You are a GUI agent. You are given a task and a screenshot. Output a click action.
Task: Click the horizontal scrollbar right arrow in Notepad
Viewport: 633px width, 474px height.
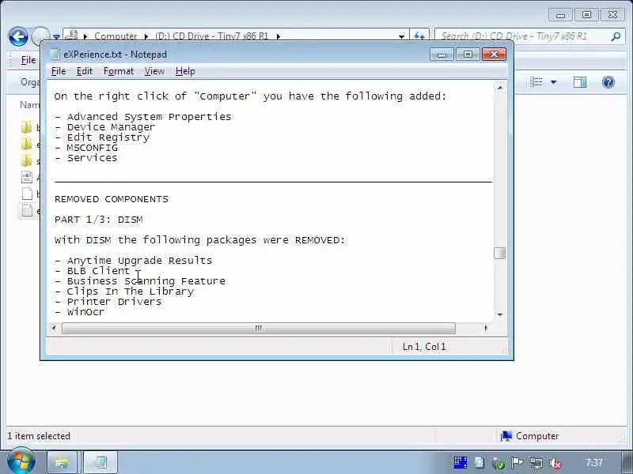[486, 328]
